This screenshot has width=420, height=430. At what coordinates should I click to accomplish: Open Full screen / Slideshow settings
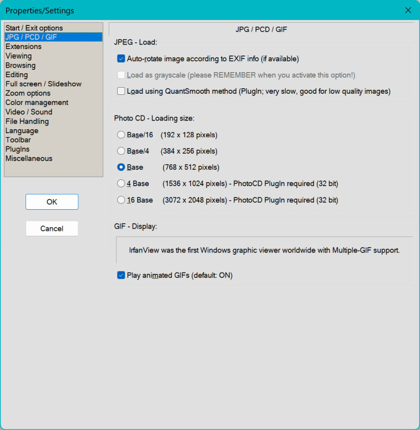[x=43, y=84]
